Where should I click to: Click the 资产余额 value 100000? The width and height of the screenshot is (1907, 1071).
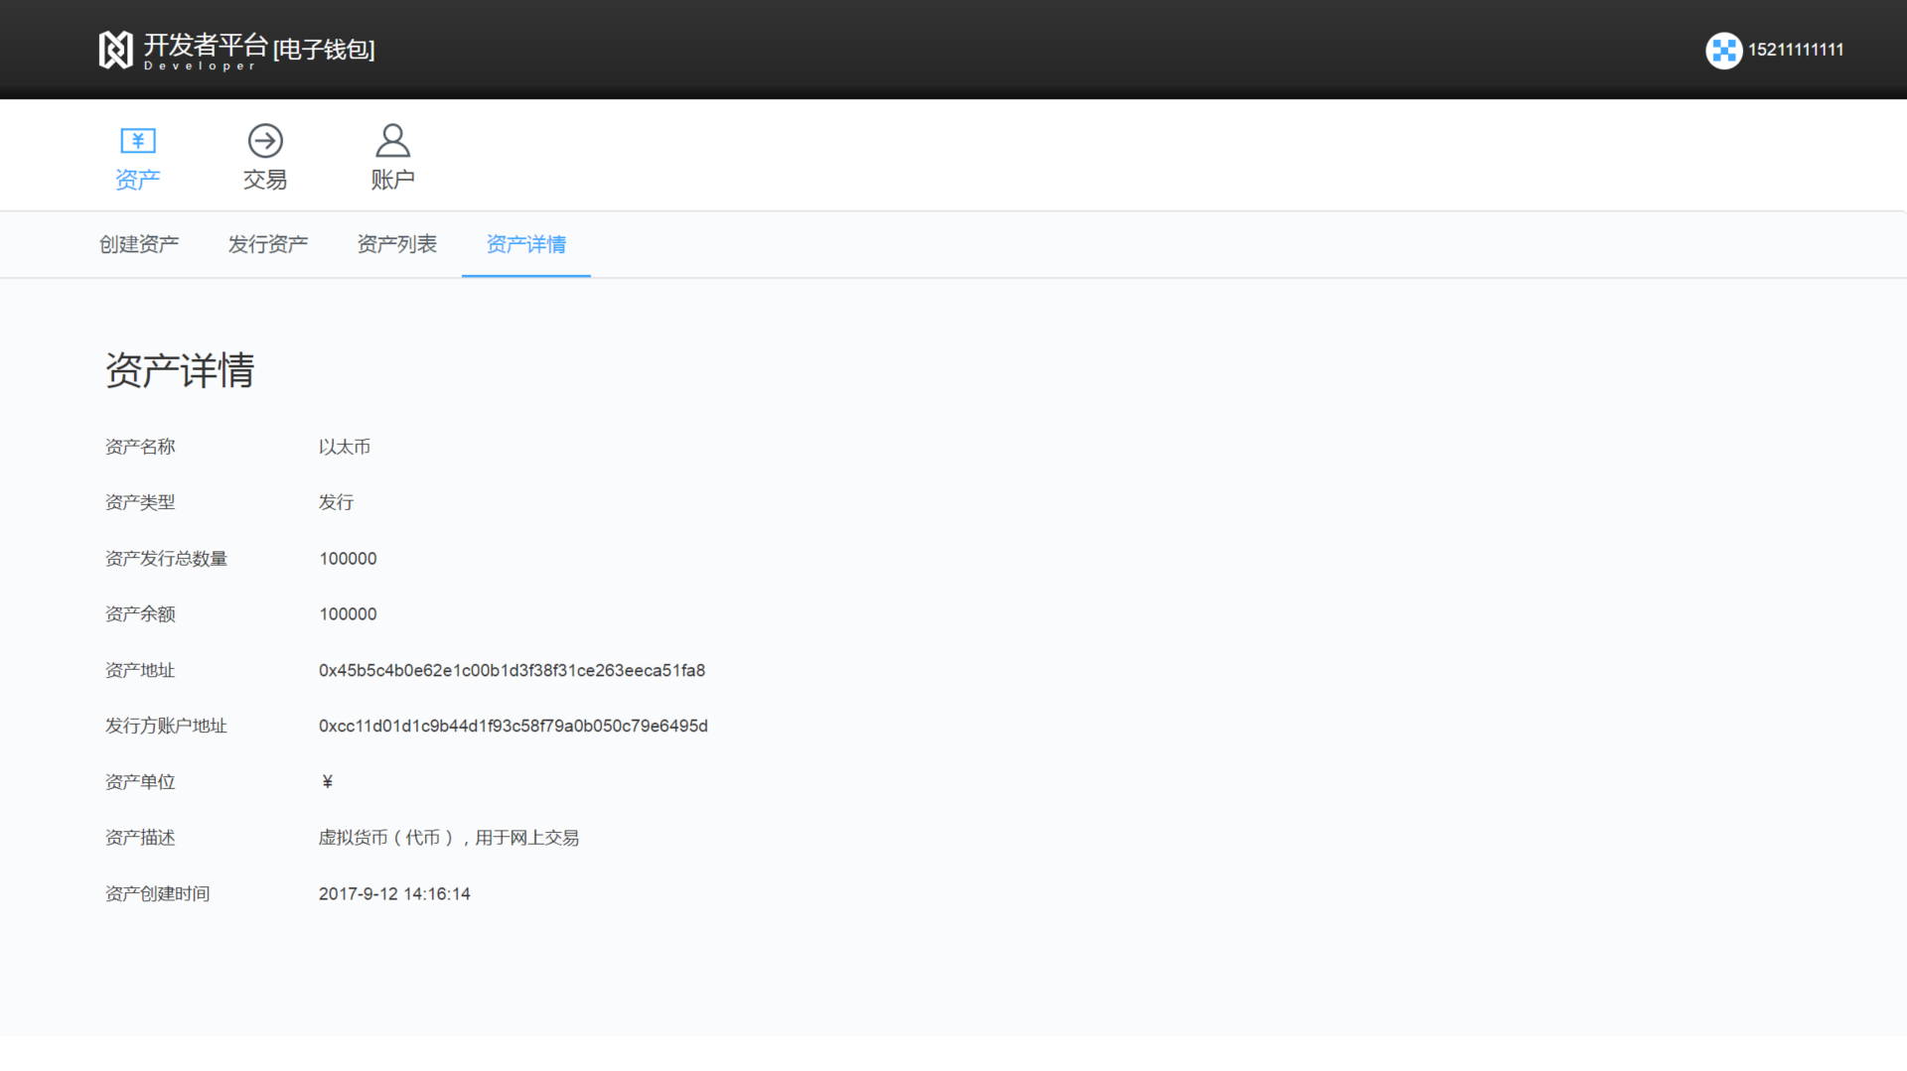(348, 614)
